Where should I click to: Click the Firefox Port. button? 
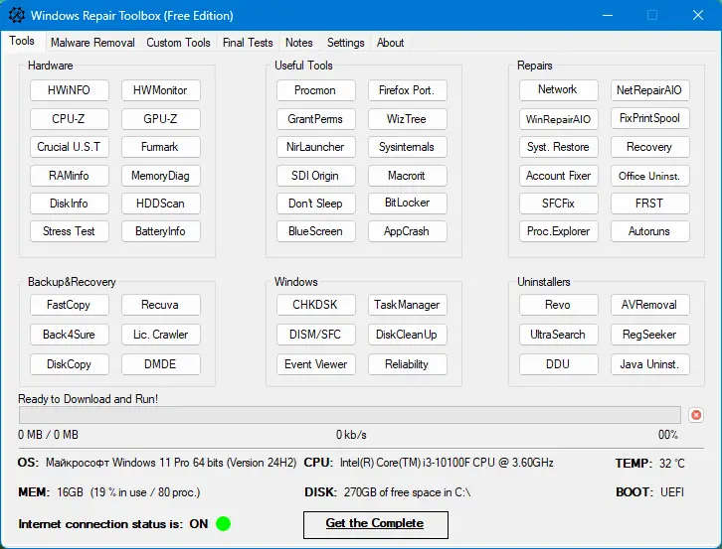click(407, 90)
